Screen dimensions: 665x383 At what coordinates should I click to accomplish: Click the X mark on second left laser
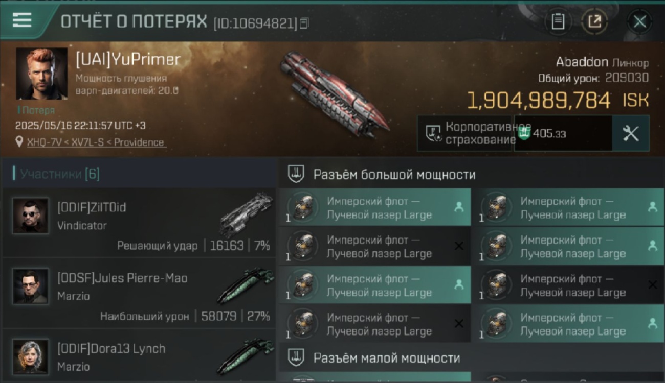point(459,246)
